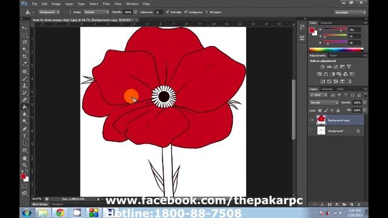Enable the All Layers checkbox
The image size is (388, 218).
pyautogui.click(x=207, y=12)
